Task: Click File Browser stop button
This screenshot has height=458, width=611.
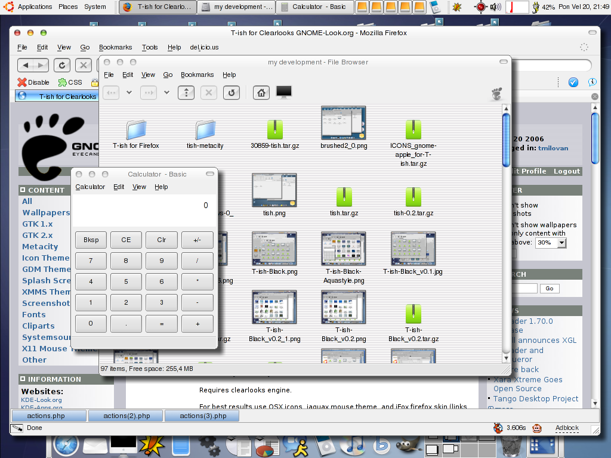Action: [x=209, y=92]
